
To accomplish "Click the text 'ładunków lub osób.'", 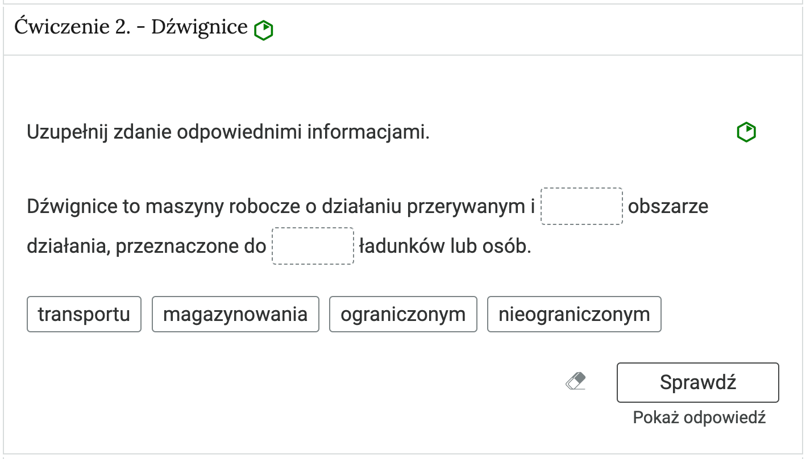I will coord(445,247).
